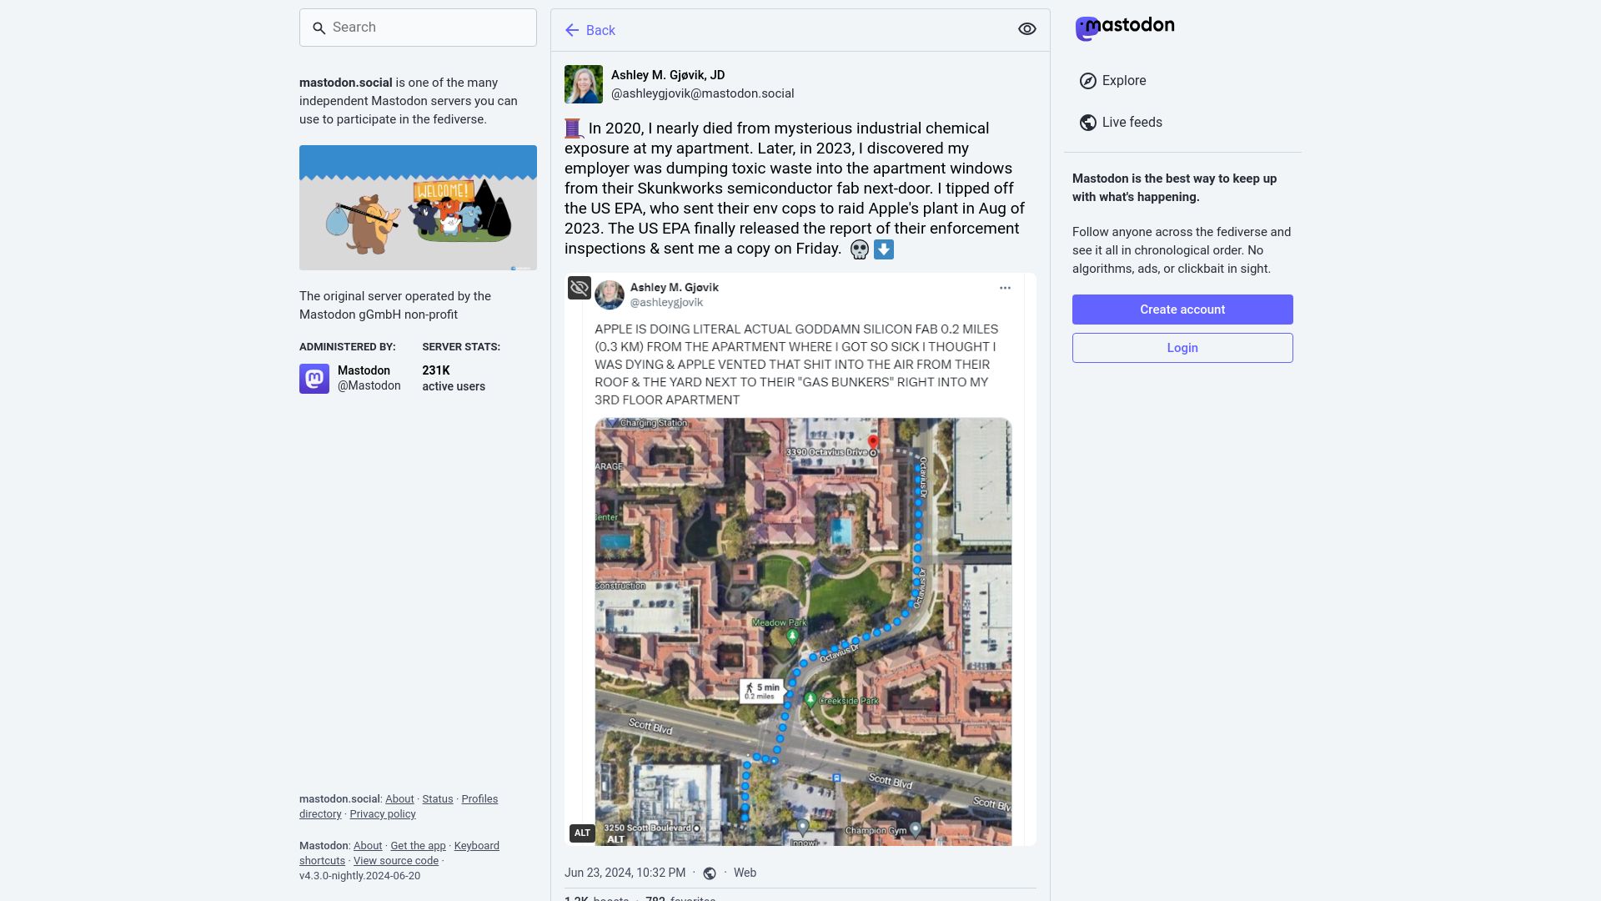Open the @Mastodon administrator profile
This screenshot has width=1601, height=901.
tap(369, 385)
